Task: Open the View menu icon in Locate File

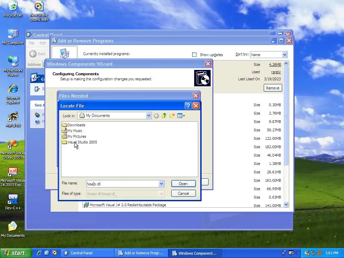Action: pos(181,116)
